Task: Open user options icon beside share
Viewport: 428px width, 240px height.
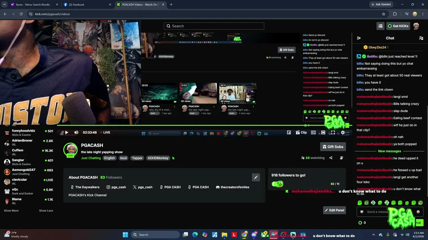Action: pyautogui.click(x=341, y=158)
